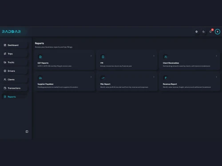Open notifications bell
The width and height of the screenshot is (222, 166).
click(210, 31)
